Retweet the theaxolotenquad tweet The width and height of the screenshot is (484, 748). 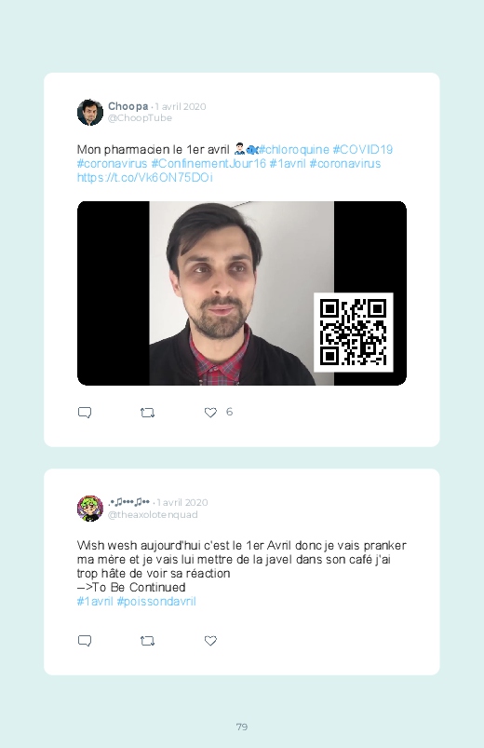pyautogui.click(x=147, y=641)
